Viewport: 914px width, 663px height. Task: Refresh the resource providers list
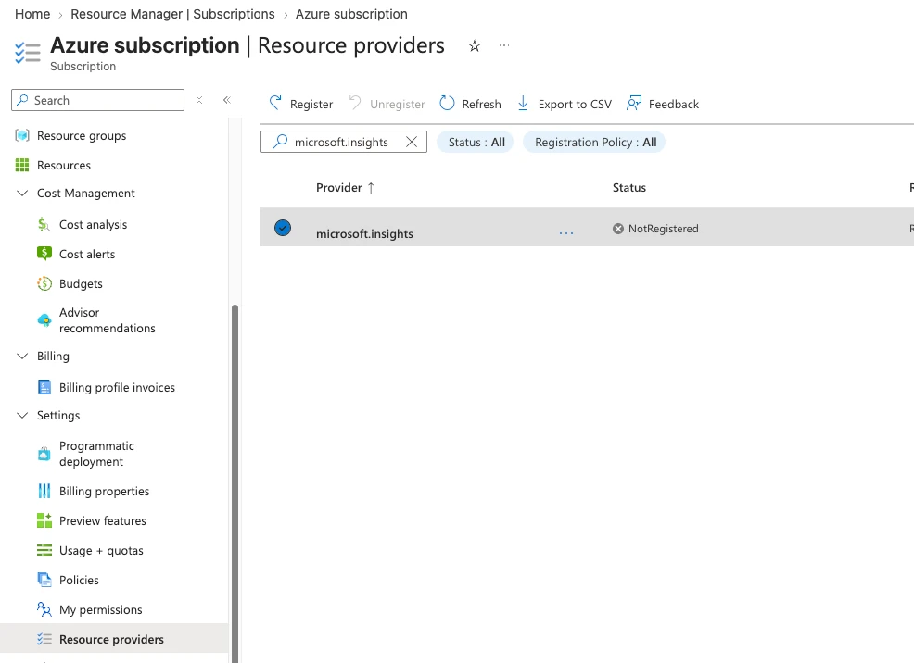[470, 105]
